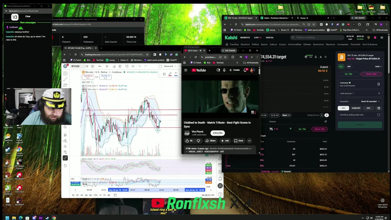Open Kalshi SOCIAL menu
Screen dimensions: 391x220
point(270,38)
